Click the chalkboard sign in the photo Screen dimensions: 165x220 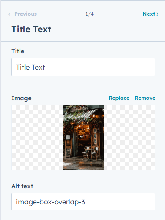68,153
